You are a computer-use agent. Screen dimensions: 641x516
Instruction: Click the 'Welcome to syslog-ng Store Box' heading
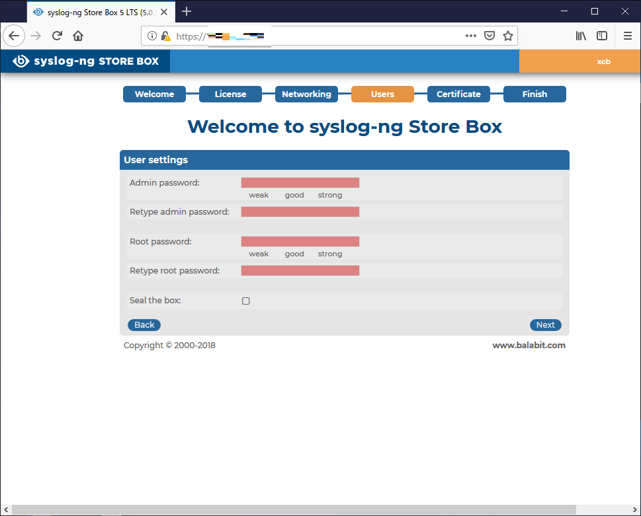point(345,127)
